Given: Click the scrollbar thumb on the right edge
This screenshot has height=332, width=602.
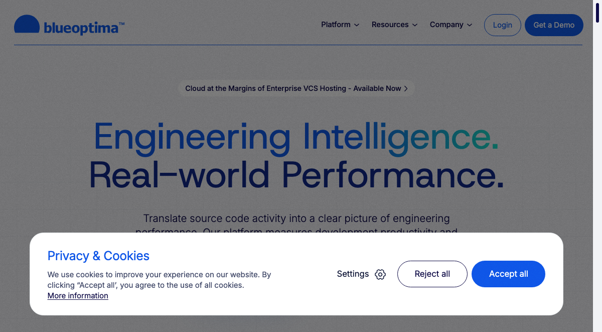Looking at the screenshot, I should coord(597,13).
